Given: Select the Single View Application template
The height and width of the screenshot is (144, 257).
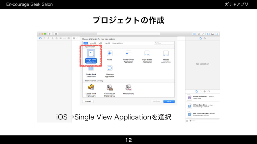Looking at the screenshot, I should pos(91,56).
